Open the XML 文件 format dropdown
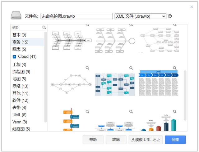 click(x=141, y=16)
